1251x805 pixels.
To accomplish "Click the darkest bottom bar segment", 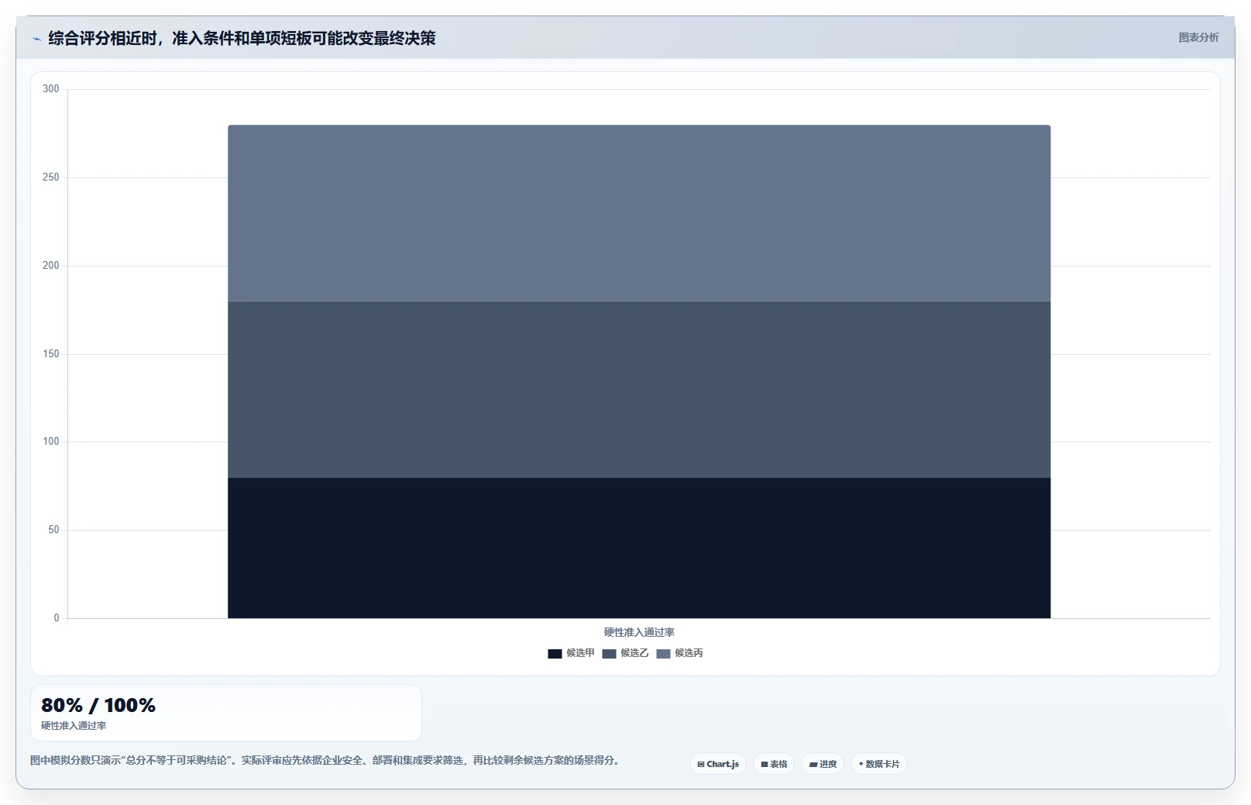I will click(639, 548).
